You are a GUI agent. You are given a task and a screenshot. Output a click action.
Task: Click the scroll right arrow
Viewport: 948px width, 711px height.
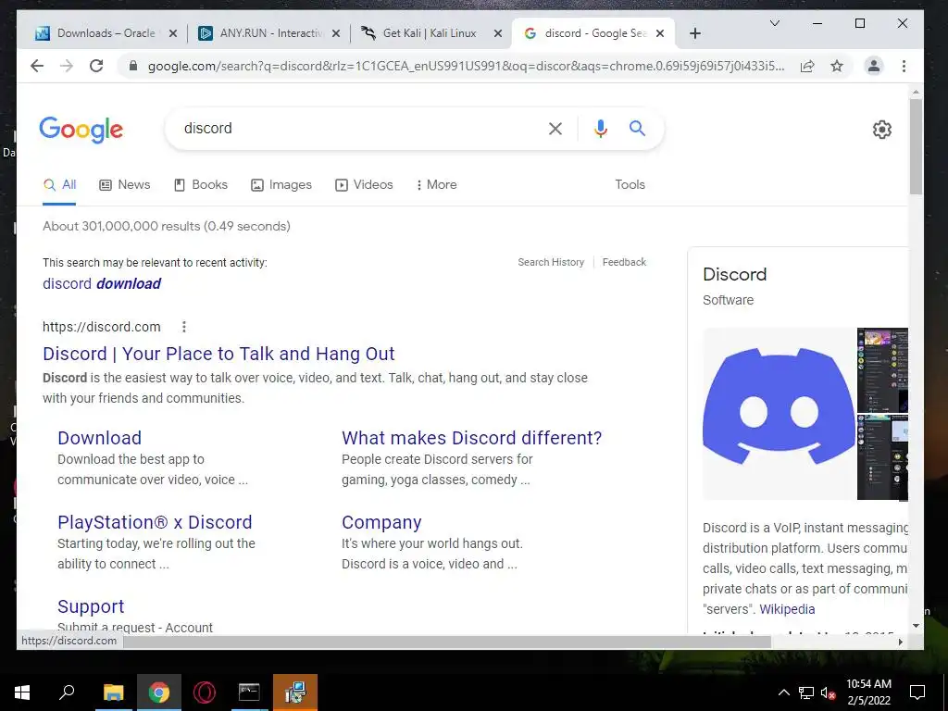coord(900,642)
